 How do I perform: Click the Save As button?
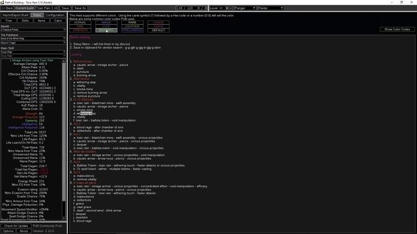[80, 8]
